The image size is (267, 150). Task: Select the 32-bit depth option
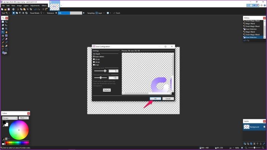[x=96, y=59]
